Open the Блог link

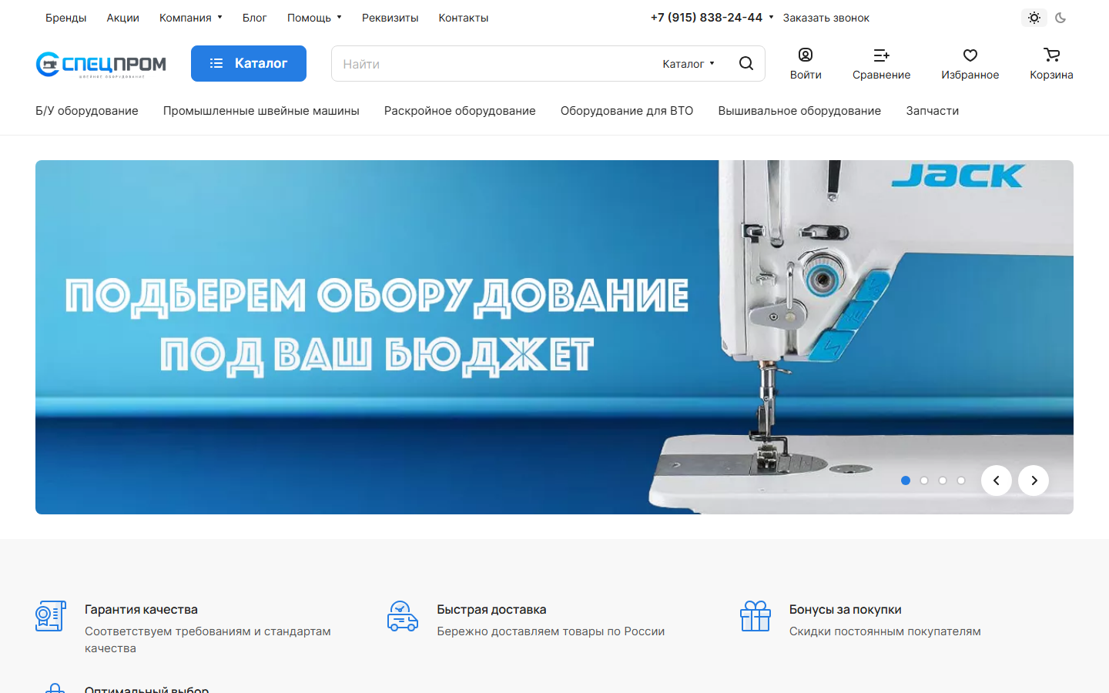point(254,18)
